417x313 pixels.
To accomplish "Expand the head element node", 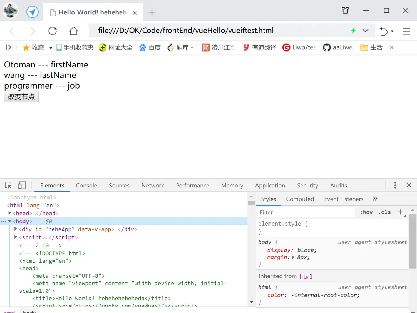I will [10, 213].
